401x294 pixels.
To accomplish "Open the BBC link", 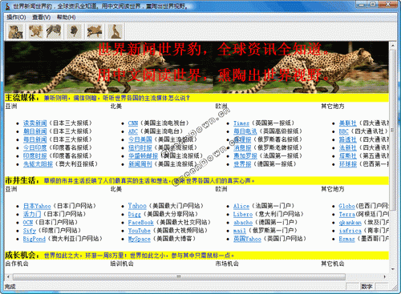I will (x=344, y=131).
